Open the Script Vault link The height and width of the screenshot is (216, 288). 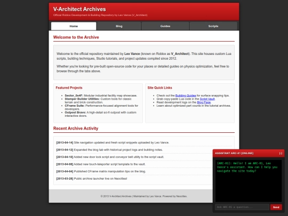[x=207, y=99]
